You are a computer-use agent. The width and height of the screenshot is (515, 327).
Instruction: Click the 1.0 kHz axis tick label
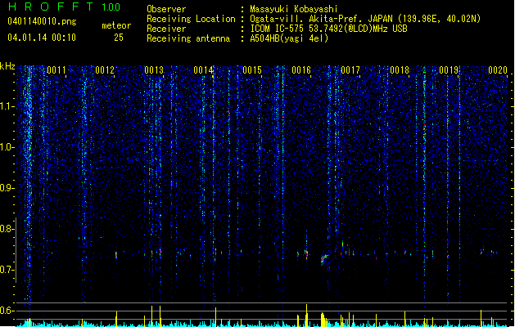click(x=7, y=147)
